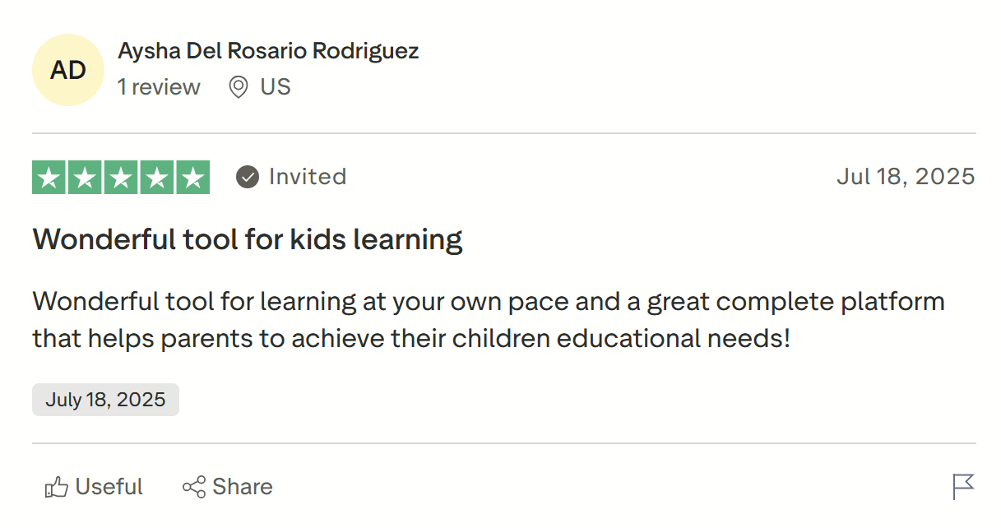Click the review title Wonderful tool for kids learning
Screen dimensions: 1001x528
point(247,239)
